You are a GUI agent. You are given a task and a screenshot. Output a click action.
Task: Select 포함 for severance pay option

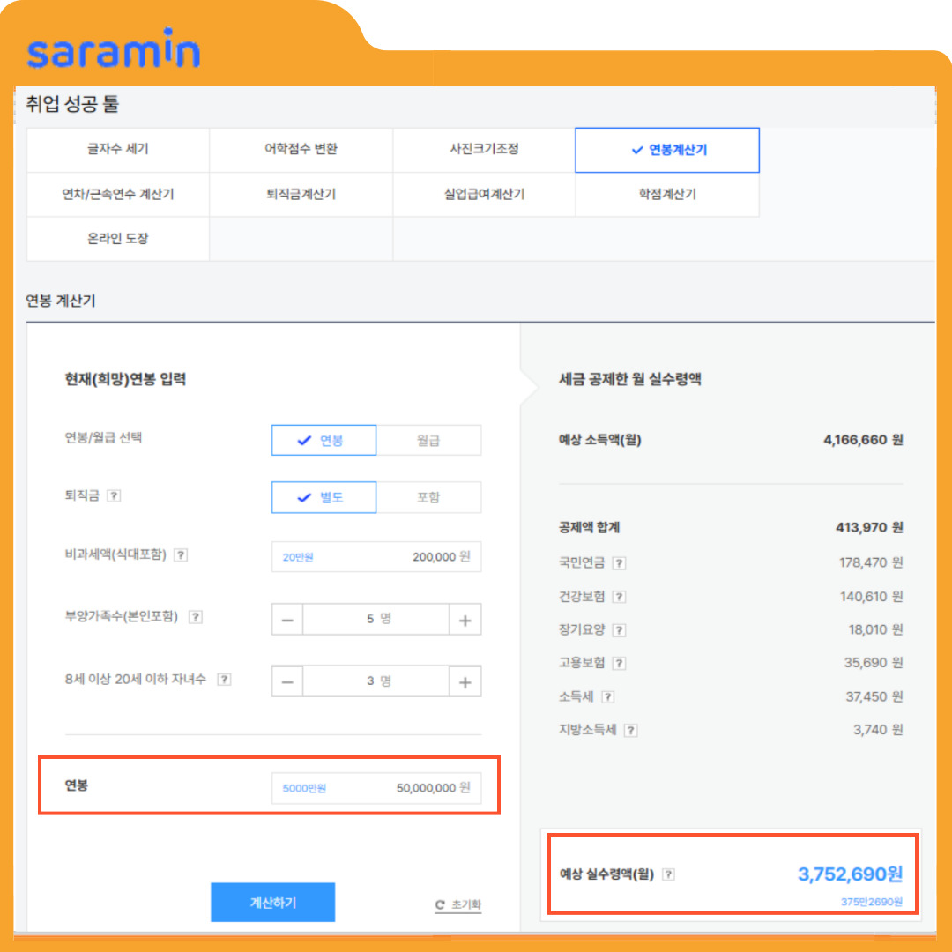click(429, 497)
